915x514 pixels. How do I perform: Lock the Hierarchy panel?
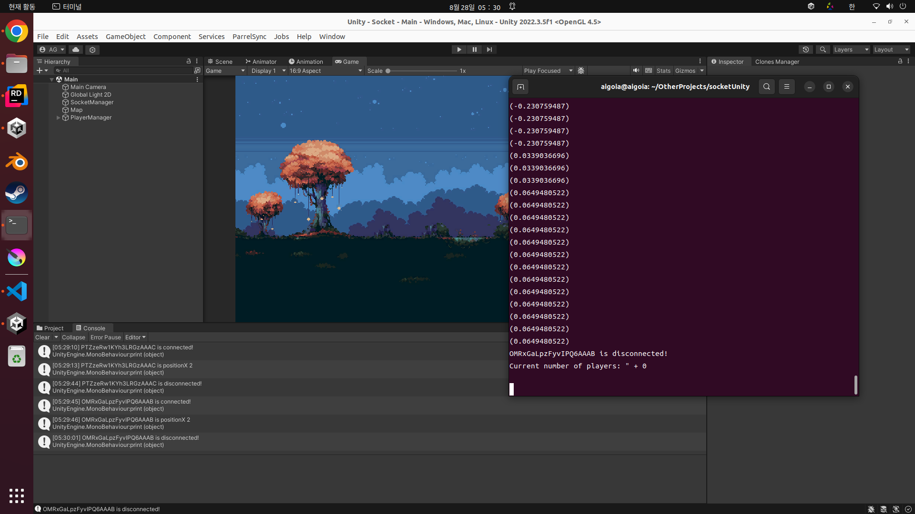pos(189,61)
